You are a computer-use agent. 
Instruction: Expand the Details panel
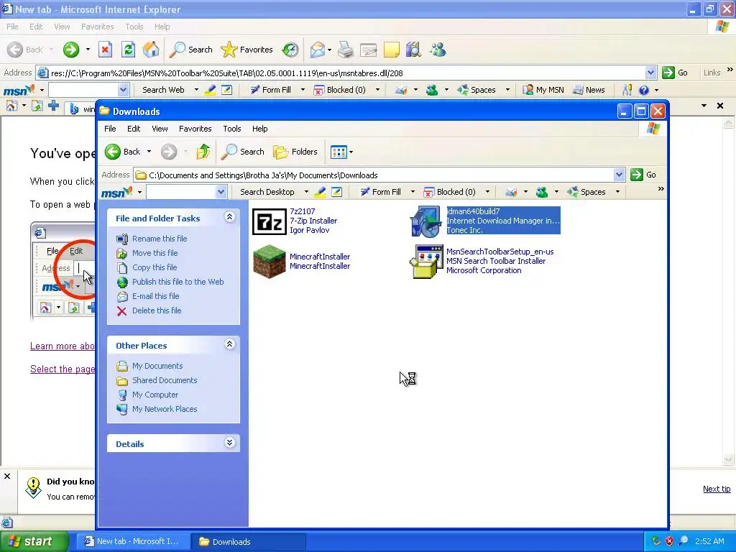point(229,443)
